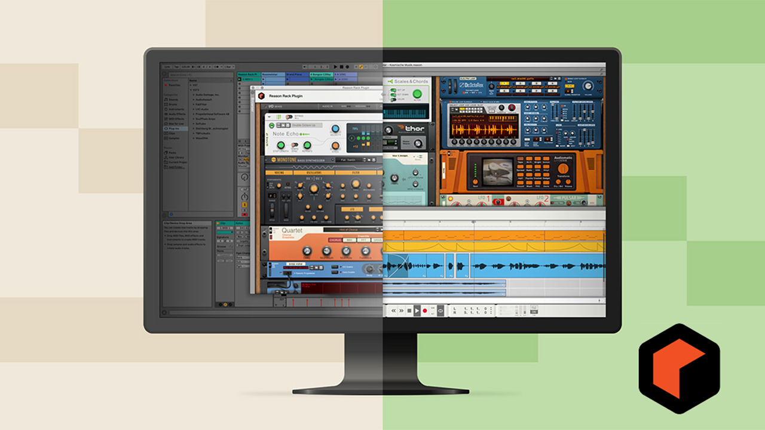This screenshot has width=765, height=430.
Task: Click the Reason Rack Plugin logo icon
Action: click(x=261, y=96)
